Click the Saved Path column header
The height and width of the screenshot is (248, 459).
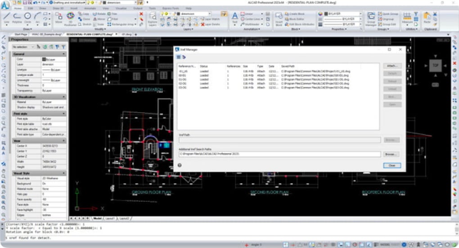click(288, 66)
